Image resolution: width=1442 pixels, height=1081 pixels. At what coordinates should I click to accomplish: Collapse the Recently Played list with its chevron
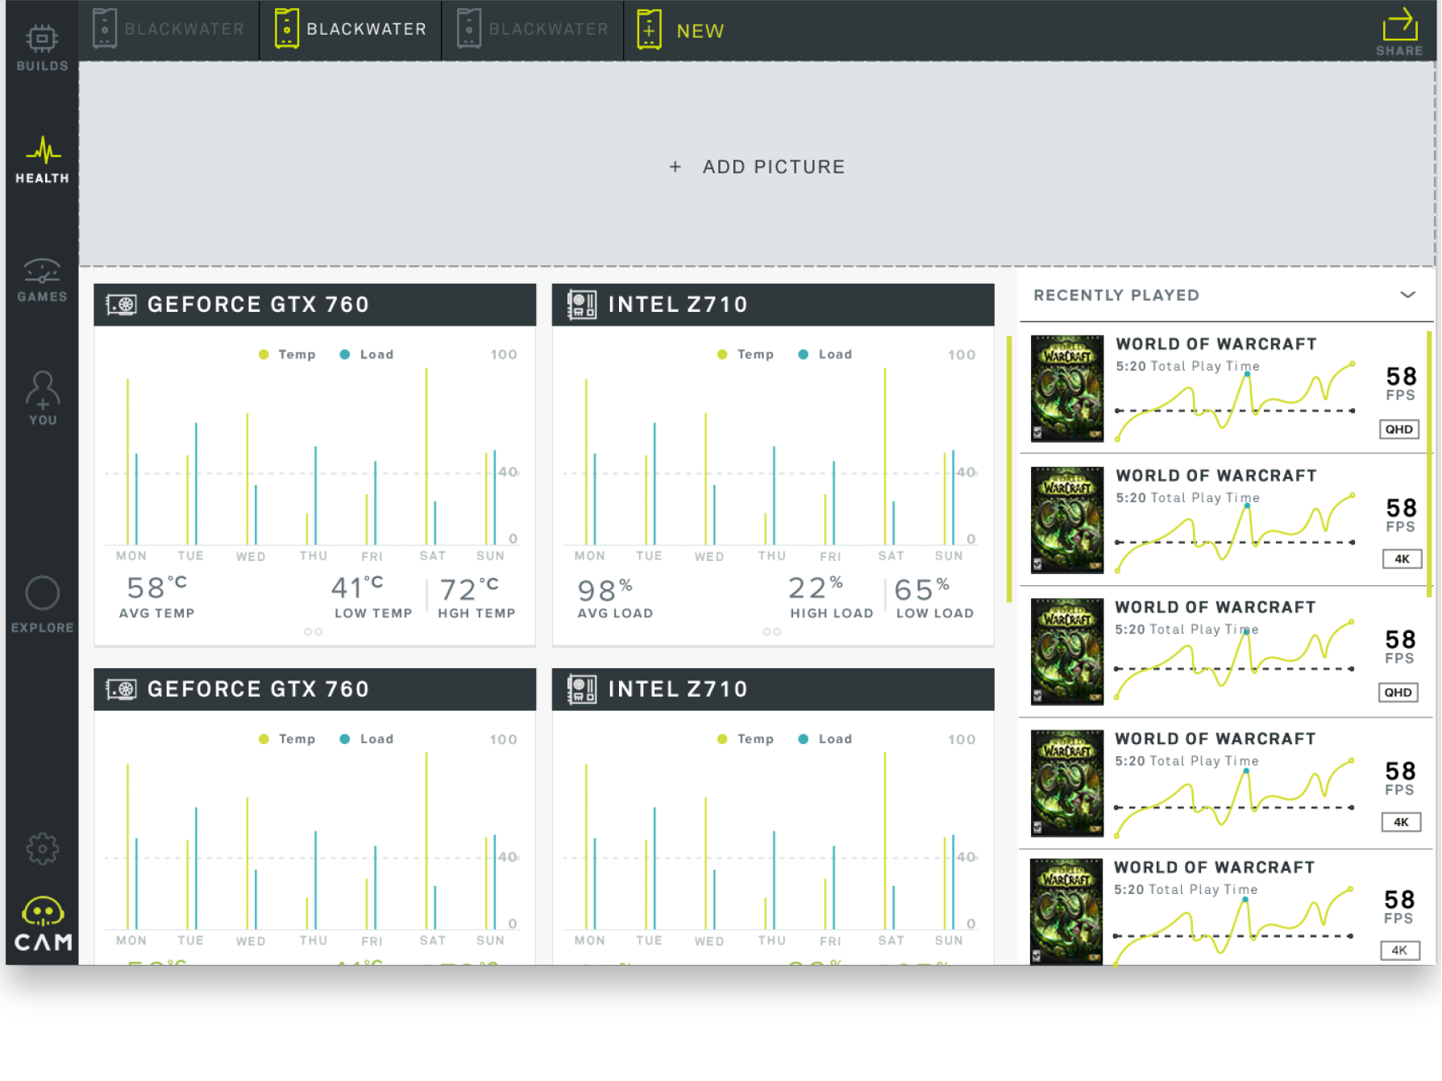coord(1407,295)
